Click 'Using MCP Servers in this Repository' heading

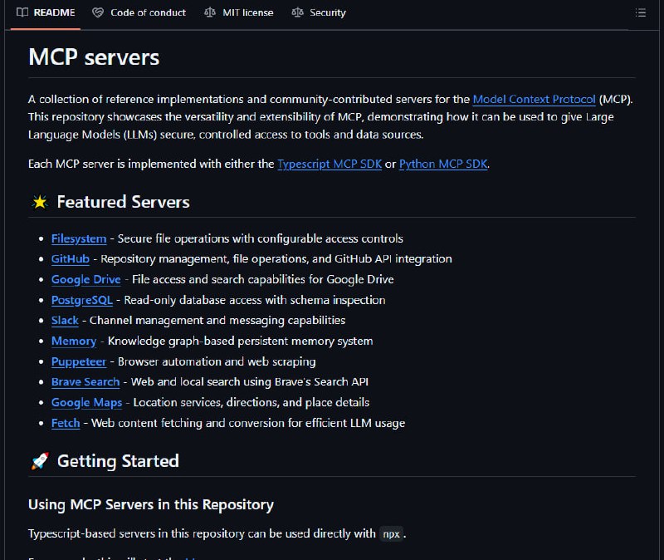151,505
